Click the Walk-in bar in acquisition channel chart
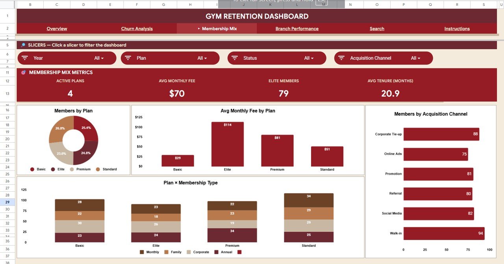Viewport: 504px width, 264px height. pos(443,233)
